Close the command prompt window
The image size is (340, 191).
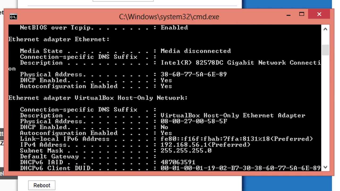(319, 14)
